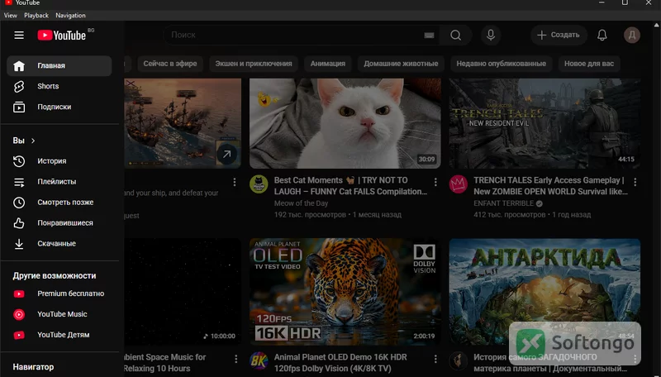The width and height of the screenshot is (661, 377).
Task: Open BK channel avatar for OLED video
Action: pyautogui.click(x=259, y=361)
